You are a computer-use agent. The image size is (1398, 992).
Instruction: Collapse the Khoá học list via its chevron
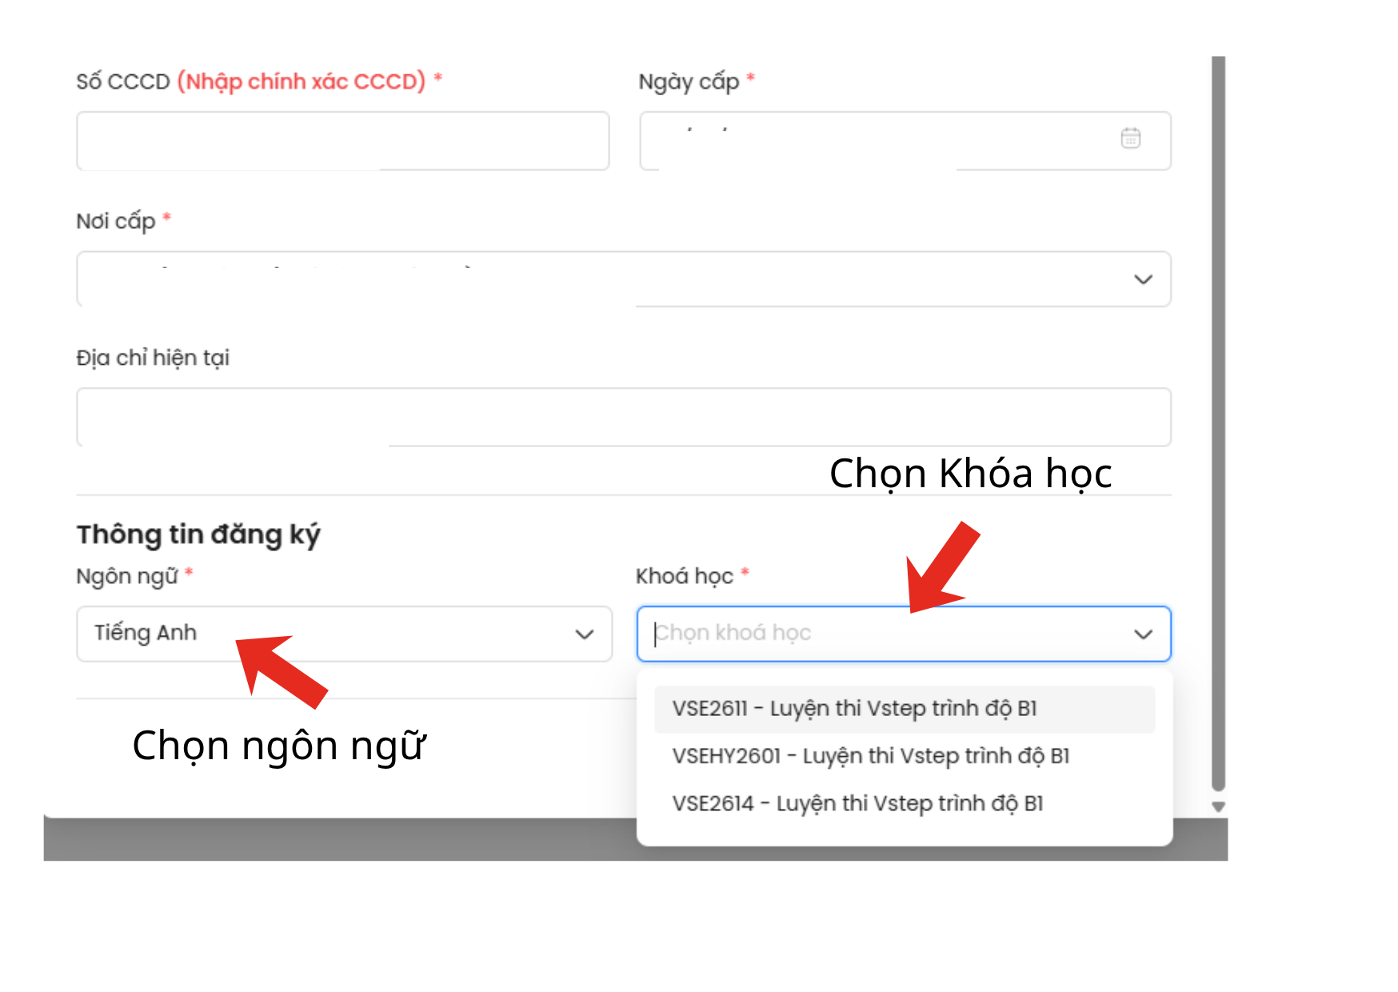click(x=1144, y=634)
